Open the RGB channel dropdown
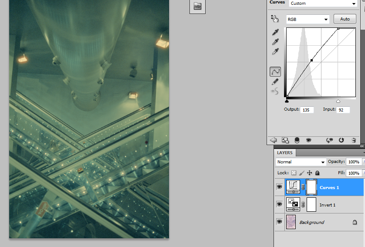This screenshot has width=365, height=247. (x=308, y=19)
